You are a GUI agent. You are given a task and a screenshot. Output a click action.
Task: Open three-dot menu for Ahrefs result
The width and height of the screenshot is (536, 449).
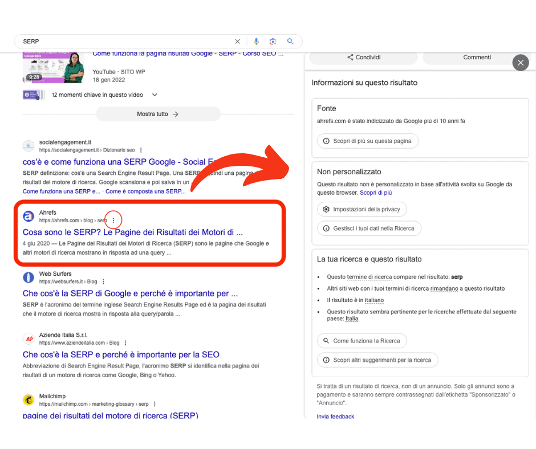coord(113,221)
